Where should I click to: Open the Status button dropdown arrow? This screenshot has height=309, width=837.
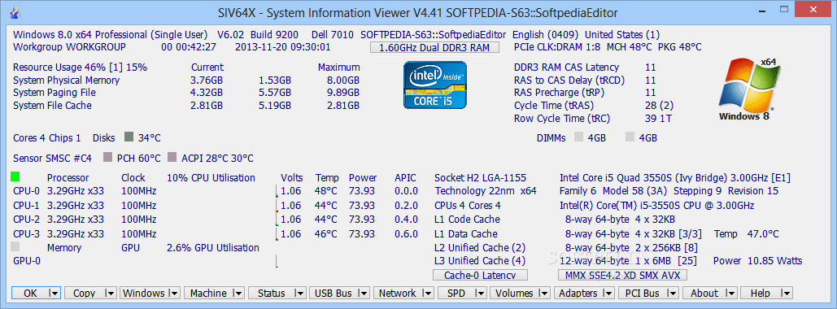(300, 293)
